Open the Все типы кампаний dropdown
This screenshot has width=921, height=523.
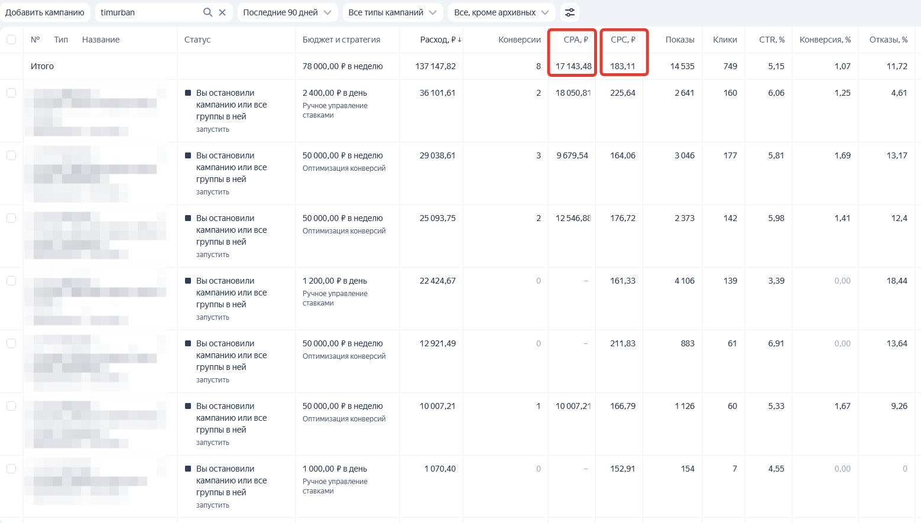[x=393, y=12]
